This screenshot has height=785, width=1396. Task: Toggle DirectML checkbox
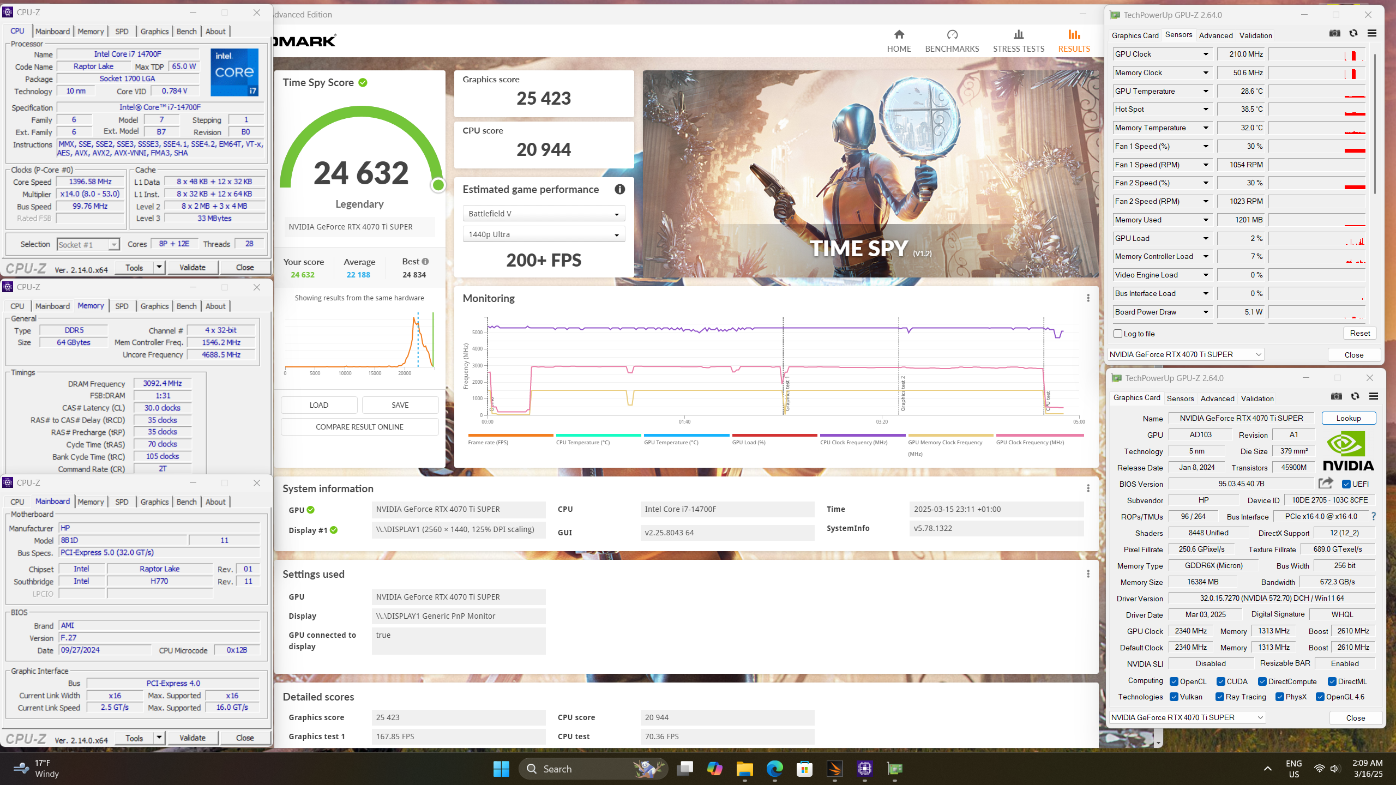click(x=1332, y=681)
